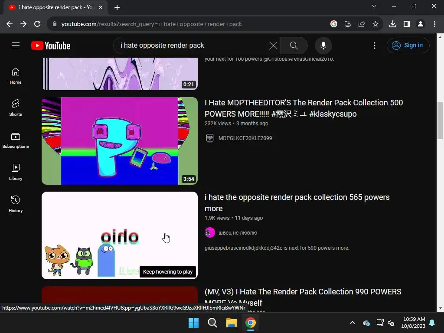Open the YouTube hamburger guide menu
This screenshot has width=444, height=333.
(x=16, y=45)
